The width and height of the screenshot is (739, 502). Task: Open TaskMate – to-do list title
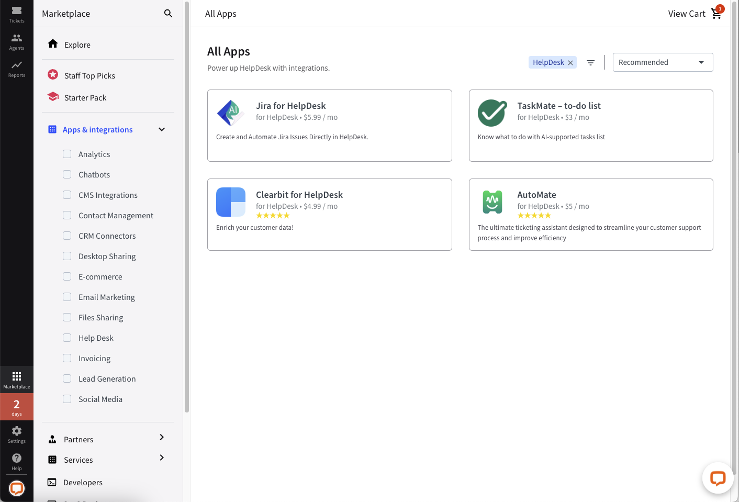pyautogui.click(x=558, y=106)
